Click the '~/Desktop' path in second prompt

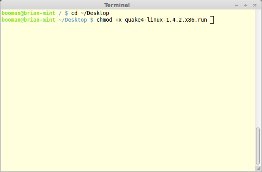click(73, 20)
